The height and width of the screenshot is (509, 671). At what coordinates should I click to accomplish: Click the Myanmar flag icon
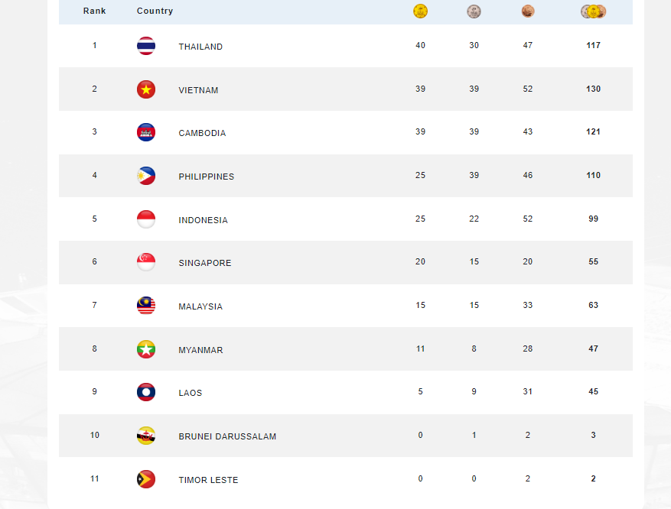(146, 349)
